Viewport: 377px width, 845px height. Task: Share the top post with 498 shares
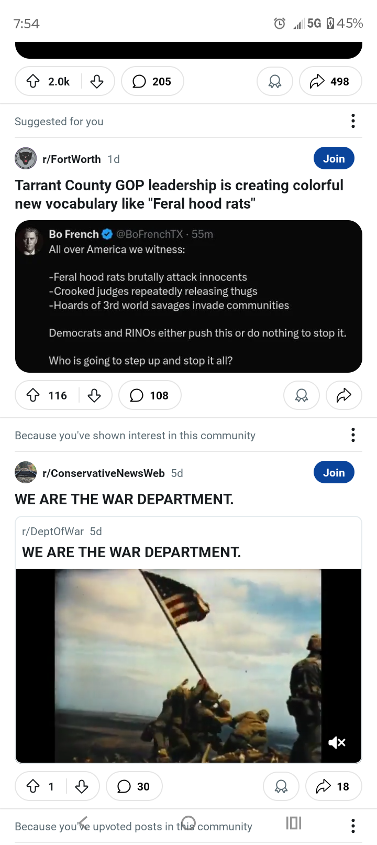[330, 81]
